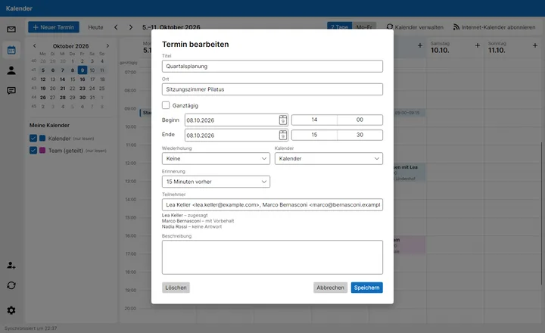
Task: Save the appointment with Speichern
Action: pos(366,288)
